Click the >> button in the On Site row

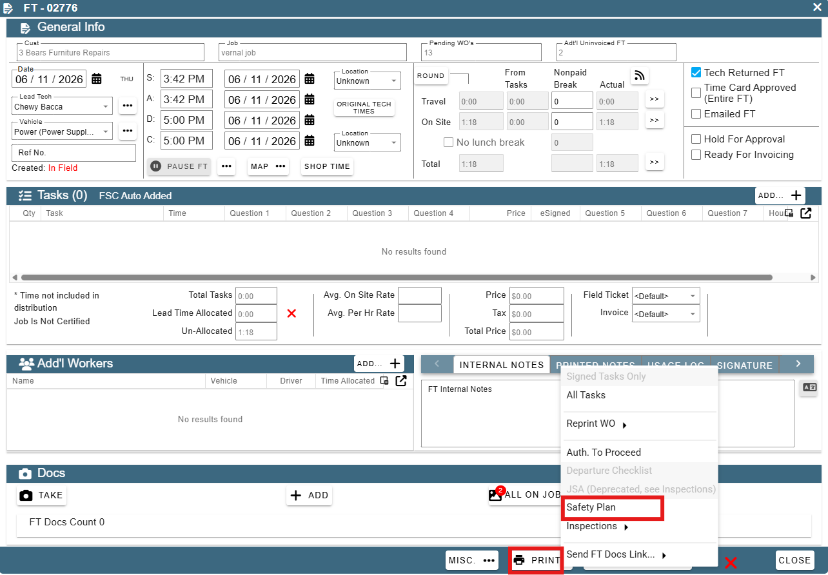tap(655, 120)
